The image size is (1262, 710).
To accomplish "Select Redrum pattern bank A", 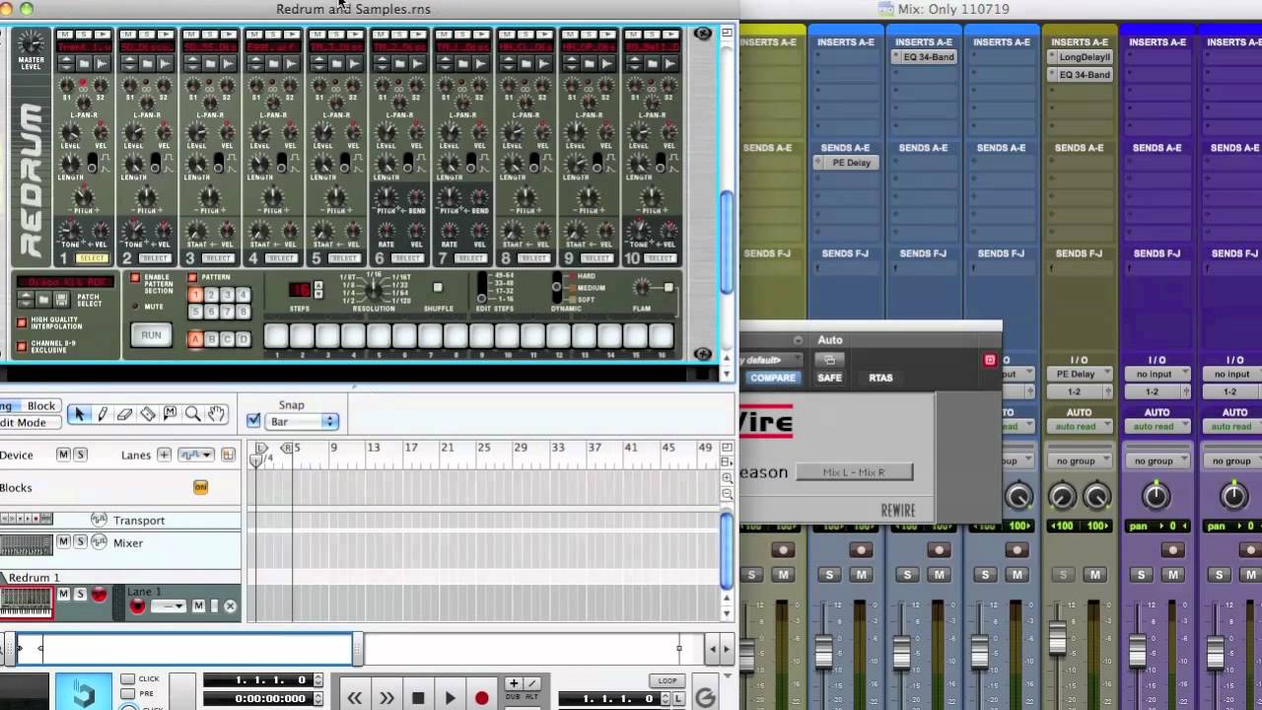I will (x=195, y=339).
